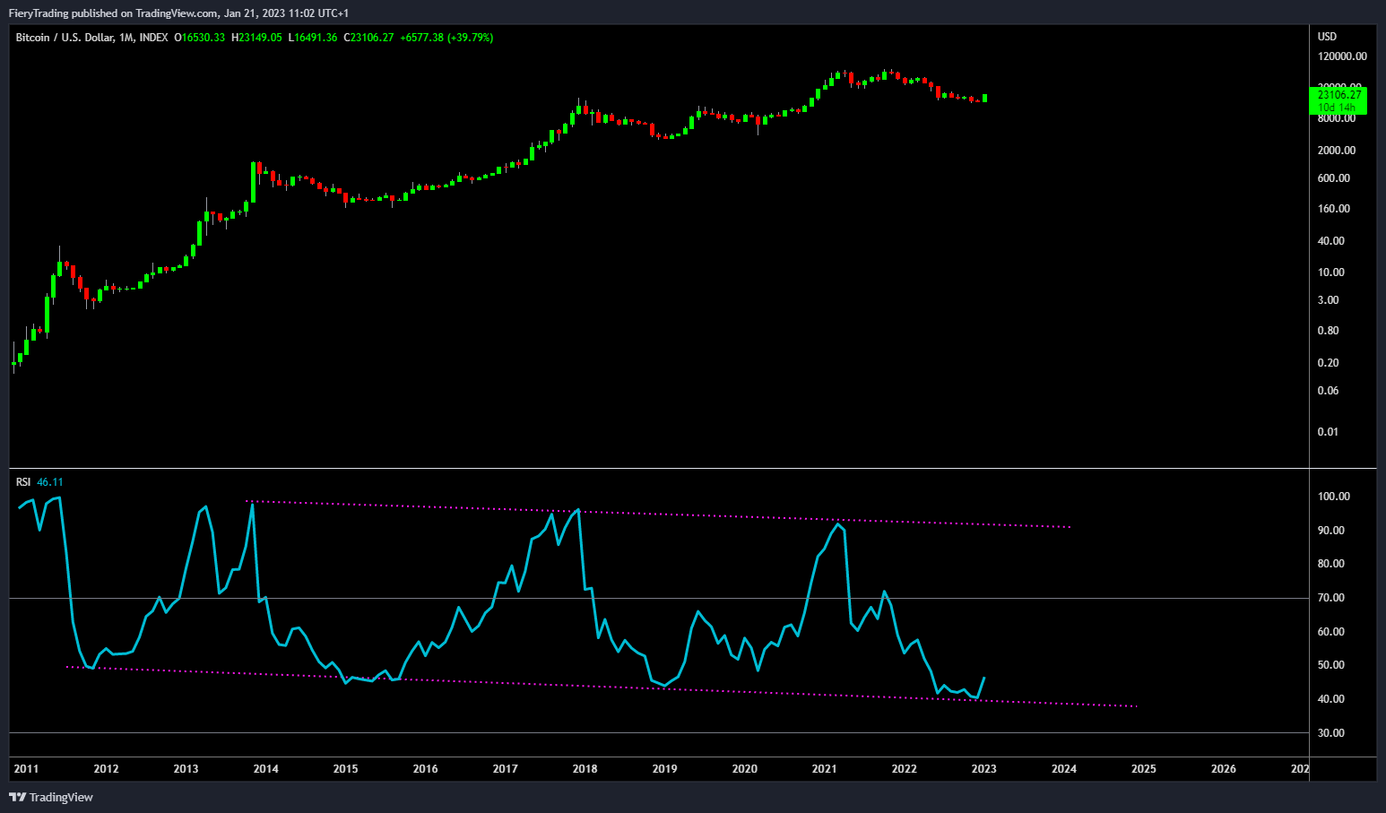Click the 2013 label on the time axis
Image resolution: width=1386 pixels, height=813 pixels.
click(186, 769)
